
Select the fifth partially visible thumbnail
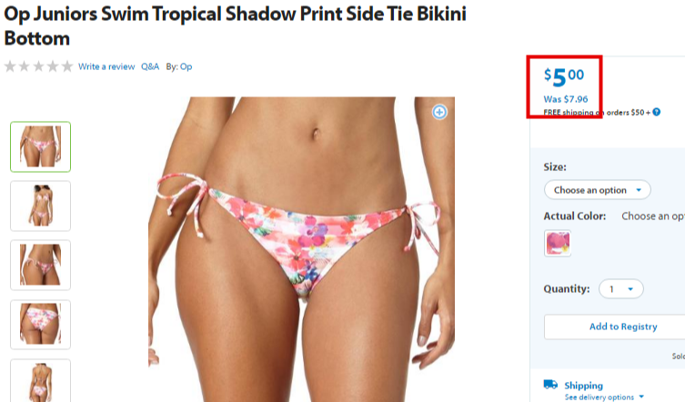coord(40,380)
